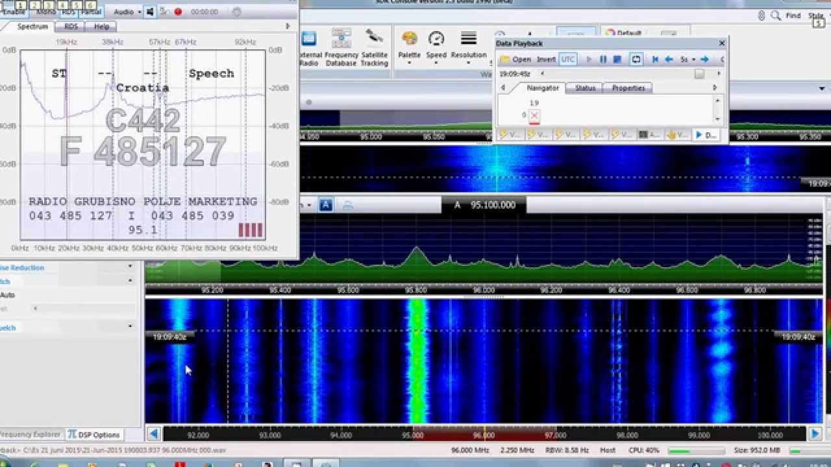Screen dimensions: 831x467
Task: Select the play-icon 'D...' bottom tab
Action: (706, 134)
